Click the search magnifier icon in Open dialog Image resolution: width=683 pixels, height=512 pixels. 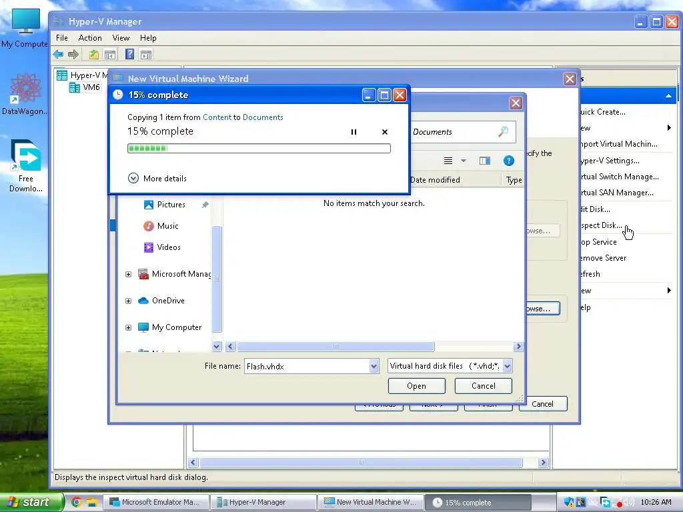503,131
